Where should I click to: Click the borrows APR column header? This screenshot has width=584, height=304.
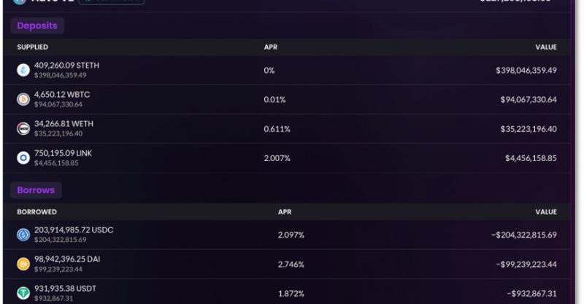coord(285,211)
